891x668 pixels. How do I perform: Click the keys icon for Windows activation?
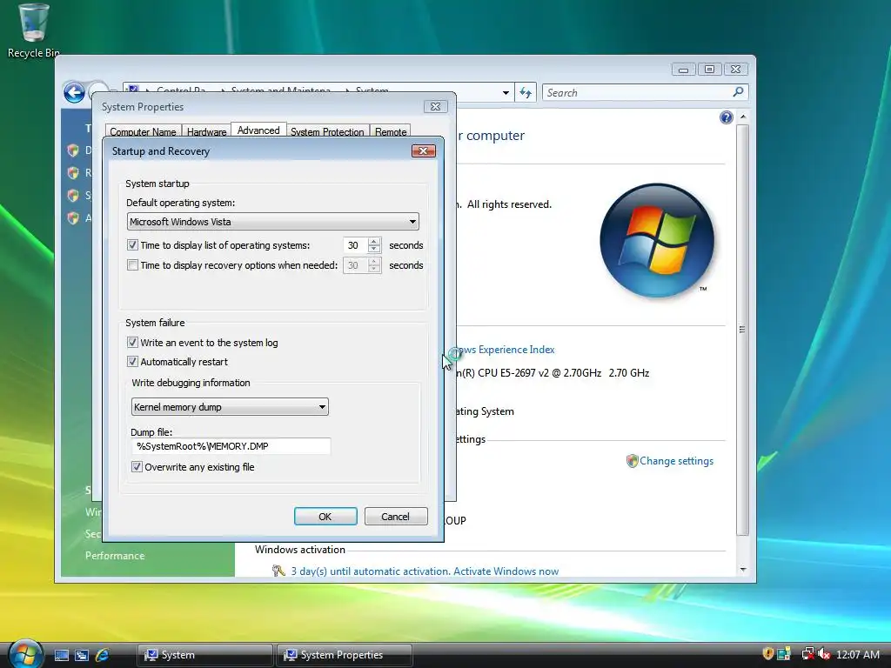[x=278, y=571]
